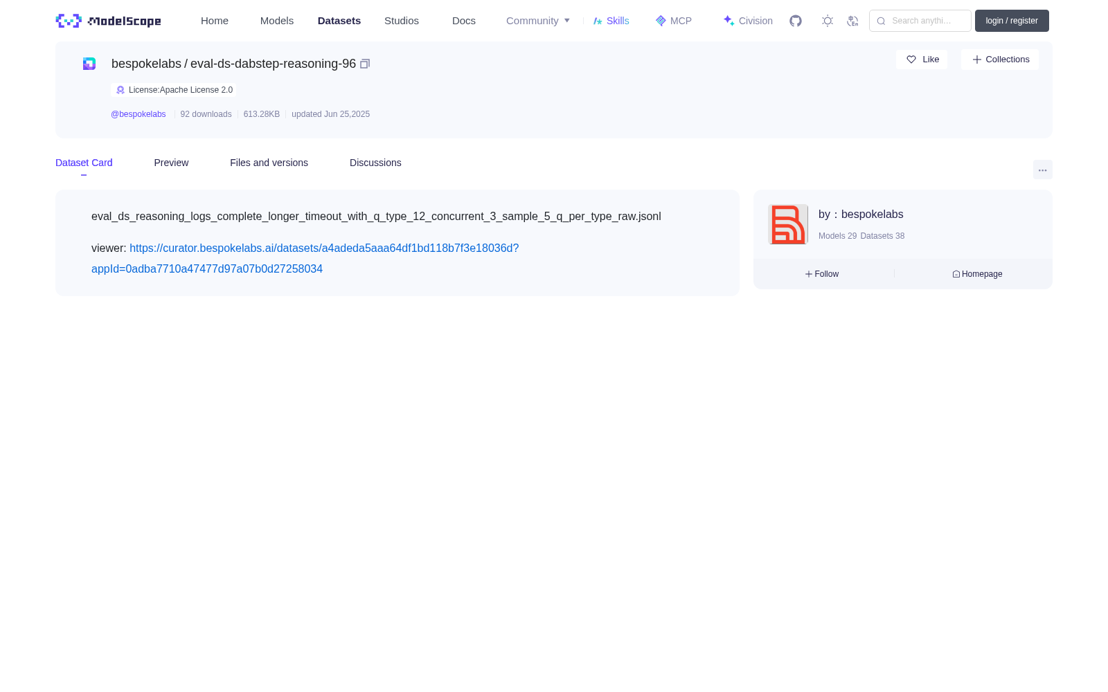Click the updated Jun 25,2025 text
The width and height of the screenshot is (1108, 692).
coord(330,114)
